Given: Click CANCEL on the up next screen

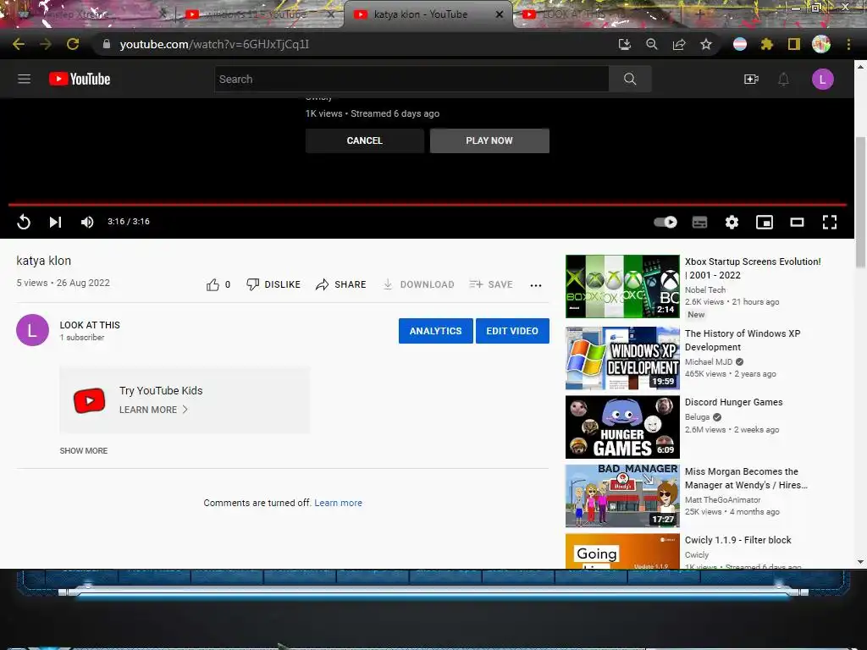Looking at the screenshot, I should click(x=364, y=140).
